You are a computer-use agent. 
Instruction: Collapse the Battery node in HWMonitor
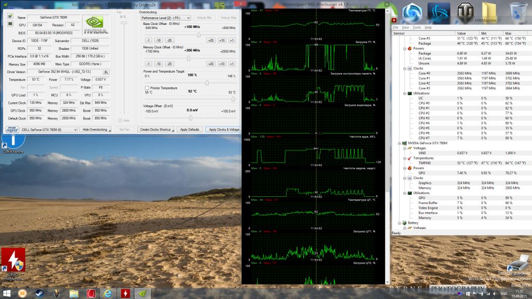(x=400, y=223)
